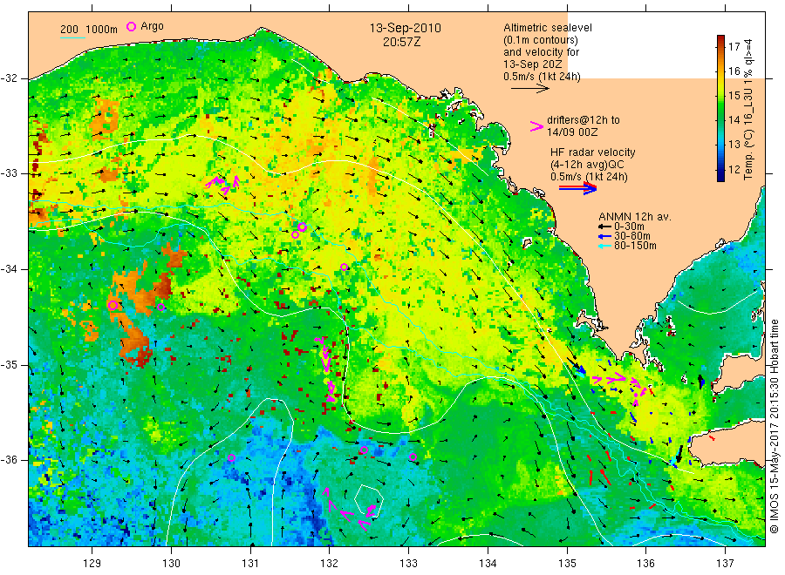The height and width of the screenshot is (575, 785).
Task: Click the 'HF radar velocity' legend heading
Action: (593, 152)
